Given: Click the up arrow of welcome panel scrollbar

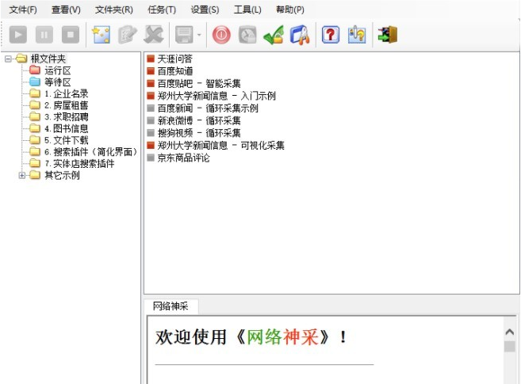Looking at the screenshot, I should click(509, 332).
